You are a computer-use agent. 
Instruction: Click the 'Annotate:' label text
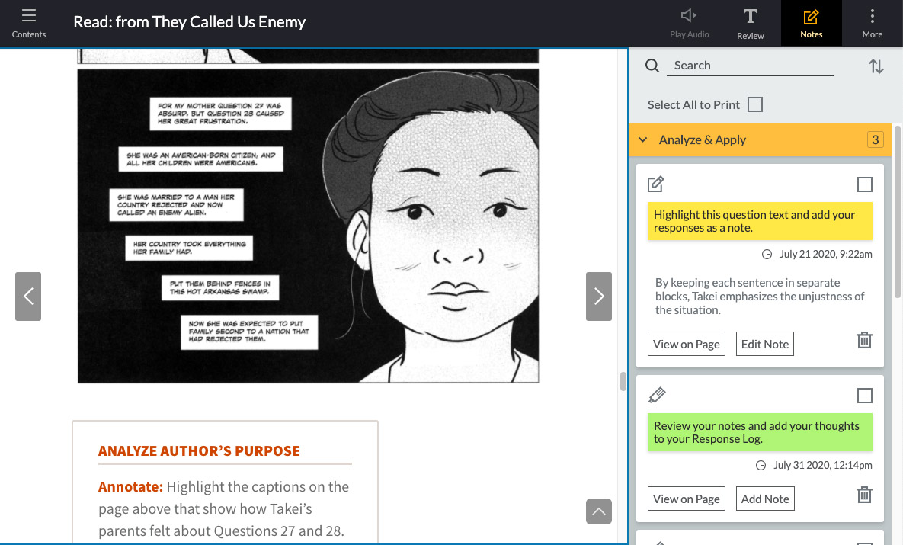click(x=131, y=487)
